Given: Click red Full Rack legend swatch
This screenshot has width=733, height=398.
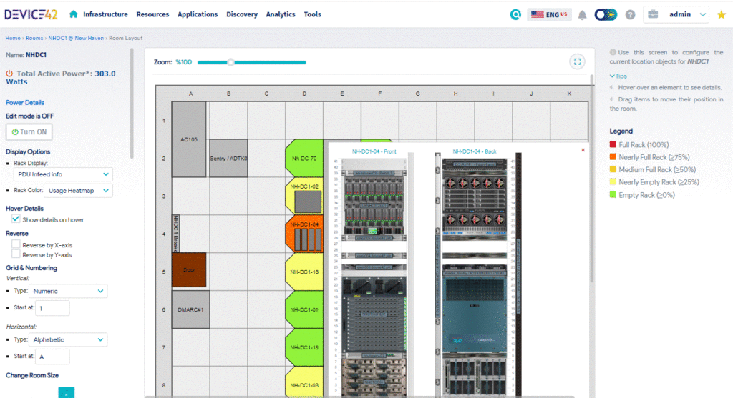Looking at the screenshot, I should coord(613,144).
